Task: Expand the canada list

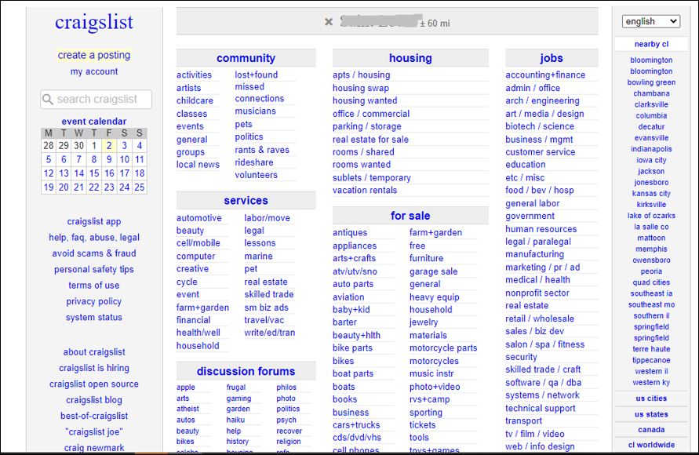Action: pyautogui.click(x=651, y=430)
